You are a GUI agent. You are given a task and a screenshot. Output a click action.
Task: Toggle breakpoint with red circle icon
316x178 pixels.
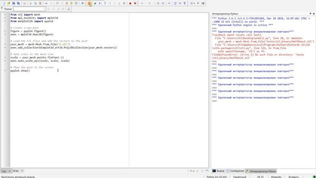tap(130, 3)
